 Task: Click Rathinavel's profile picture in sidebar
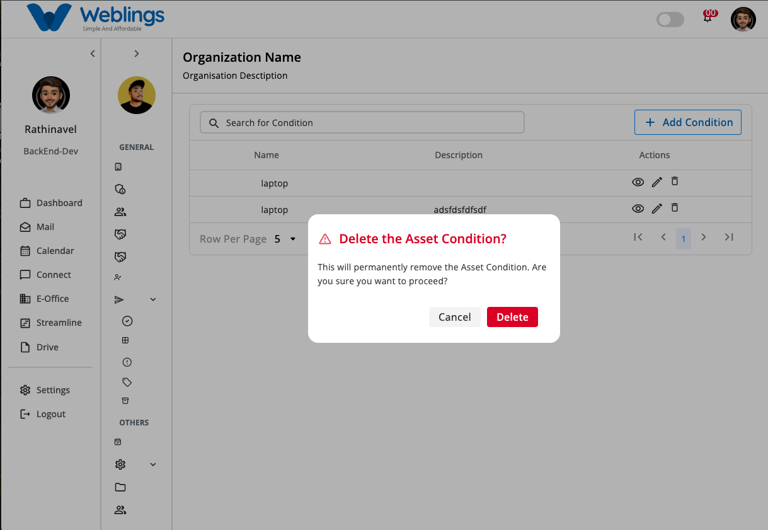pyautogui.click(x=51, y=95)
